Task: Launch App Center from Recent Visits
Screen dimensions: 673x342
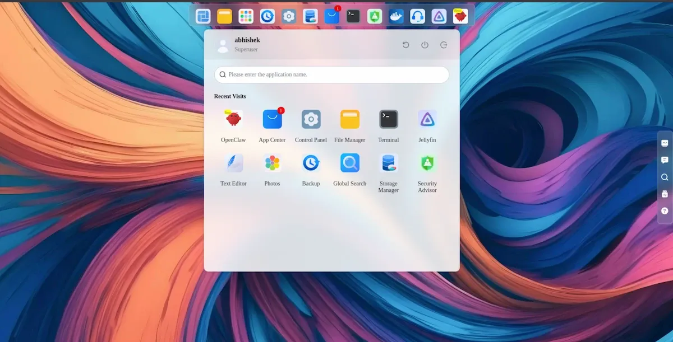Action: click(272, 119)
